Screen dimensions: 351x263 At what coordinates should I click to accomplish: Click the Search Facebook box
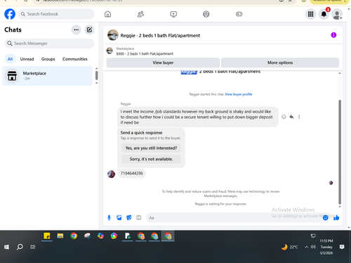[x=56, y=14]
